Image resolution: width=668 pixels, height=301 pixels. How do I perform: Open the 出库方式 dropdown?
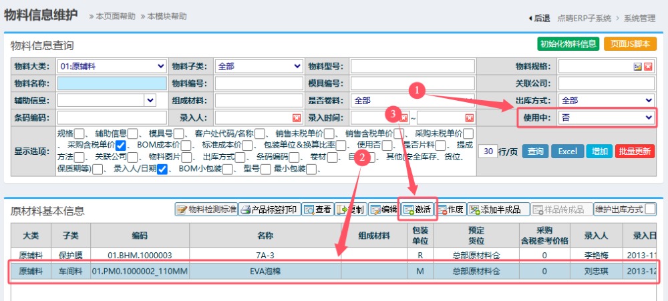coord(607,100)
